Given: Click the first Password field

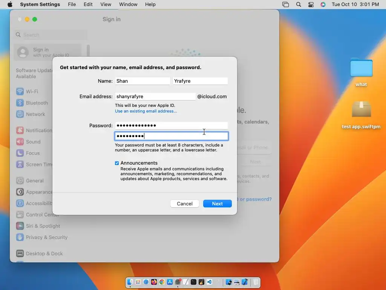Looking at the screenshot, I should pos(172,125).
